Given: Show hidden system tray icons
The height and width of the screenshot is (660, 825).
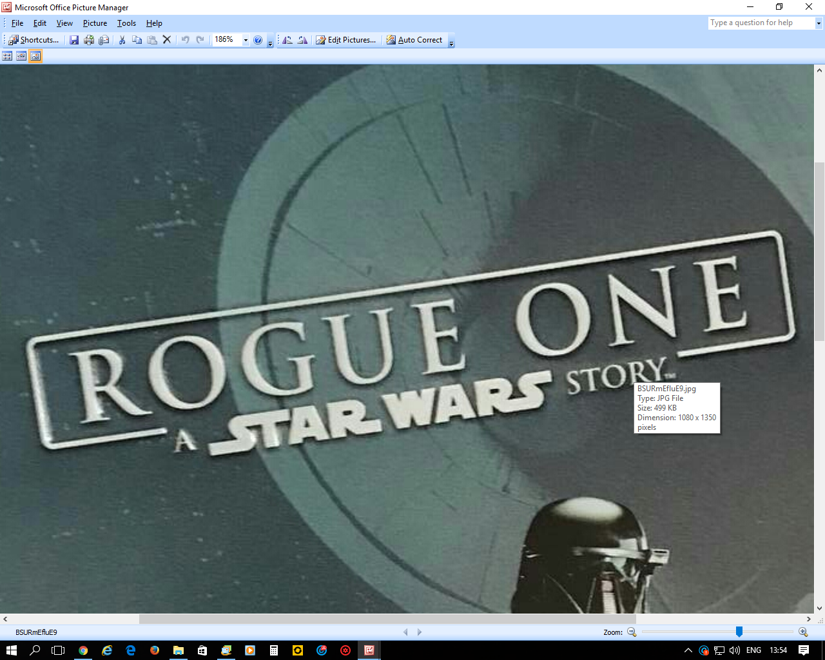Looking at the screenshot, I should pos(688,650).
